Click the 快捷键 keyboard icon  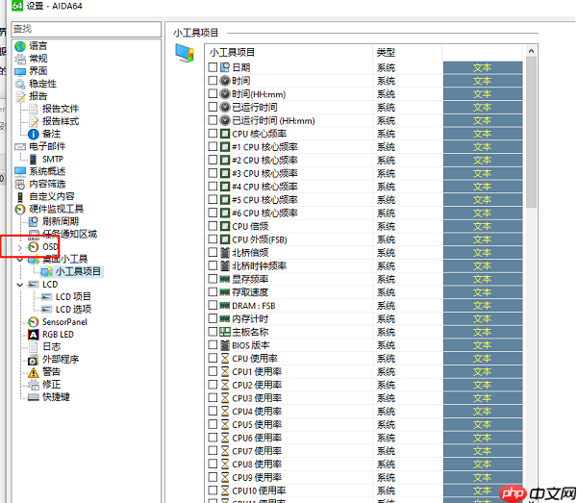click(x=34, y=397)
